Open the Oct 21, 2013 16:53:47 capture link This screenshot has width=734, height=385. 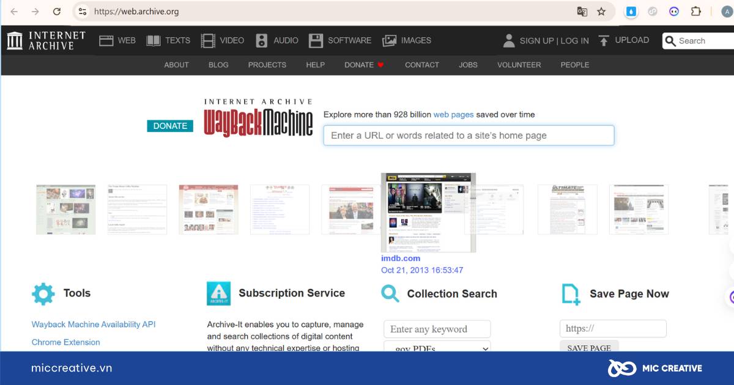coord(422,270)
